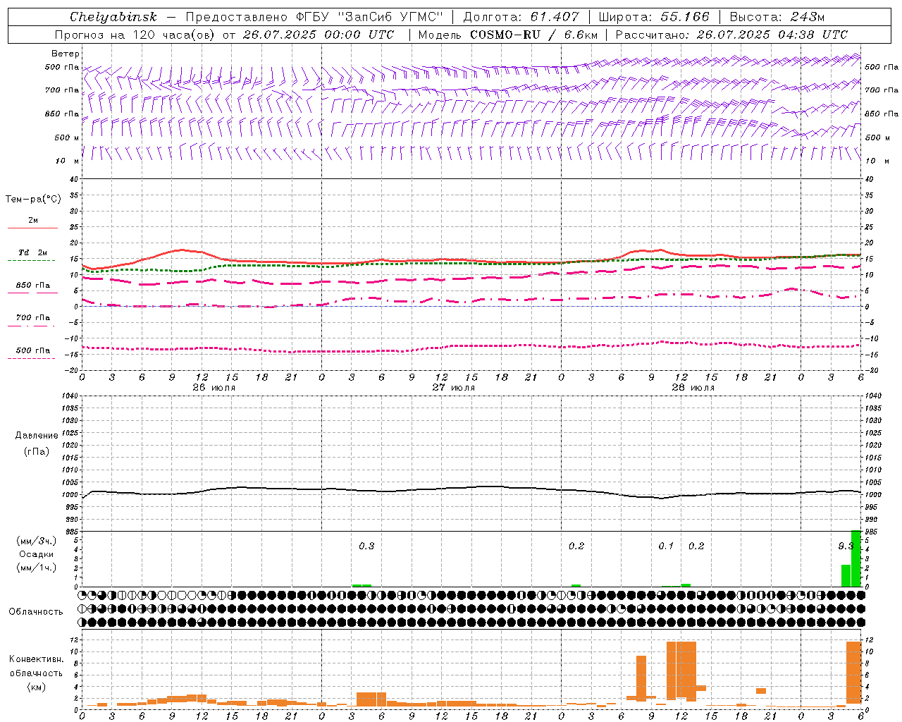The height and width of the screenshot is (722, 902).
Task: Click the tallest green precipitation bar
Action: click(x=856, y=558)
